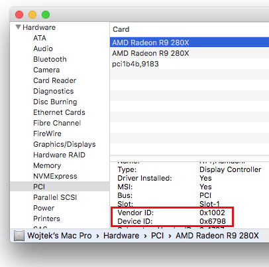Screen dimensions: 269x267
Task: Select Memory in the sidebar
Action: [47, 165]
